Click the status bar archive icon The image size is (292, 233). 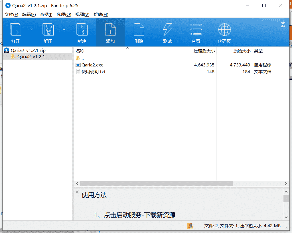[x=190, y=226]
